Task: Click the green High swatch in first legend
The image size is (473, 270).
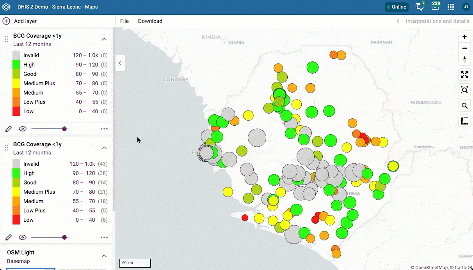Action: point(16,65)
